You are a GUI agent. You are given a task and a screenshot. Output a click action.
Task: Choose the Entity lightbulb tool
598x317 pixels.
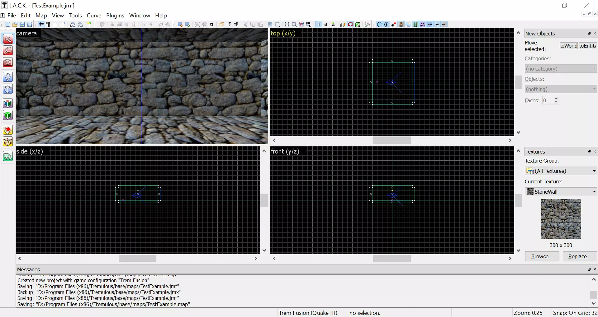[x=8, y=77]
